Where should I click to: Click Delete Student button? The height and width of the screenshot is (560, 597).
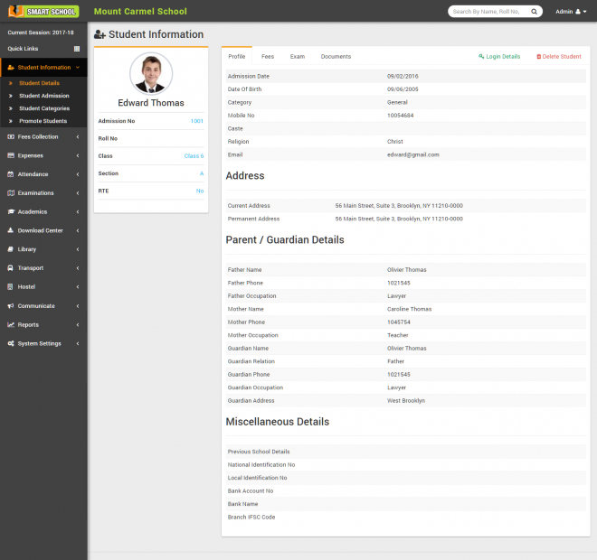559,57
